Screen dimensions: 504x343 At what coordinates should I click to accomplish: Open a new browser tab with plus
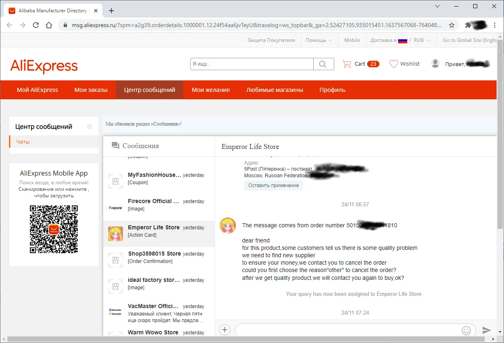[x=111, y=11]
